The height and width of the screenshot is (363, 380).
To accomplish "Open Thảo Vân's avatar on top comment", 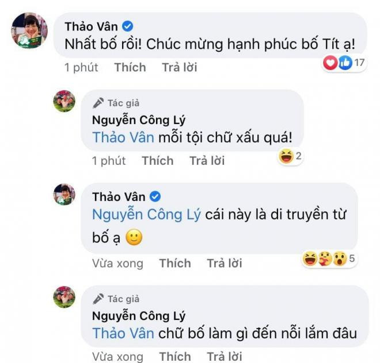I will 29,30.
